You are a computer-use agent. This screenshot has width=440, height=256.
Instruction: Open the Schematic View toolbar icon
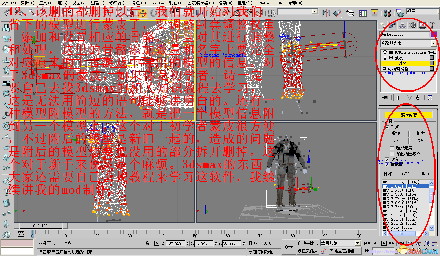(x=374, y=13)
